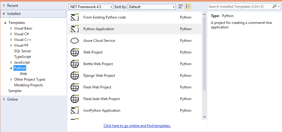The image size is (282, 132).
Task: Click the go online and find templates link
Action: pos(137,126)
